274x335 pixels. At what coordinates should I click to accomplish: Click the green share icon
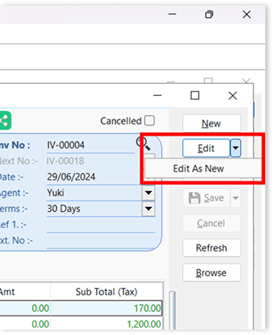[5, 121]
